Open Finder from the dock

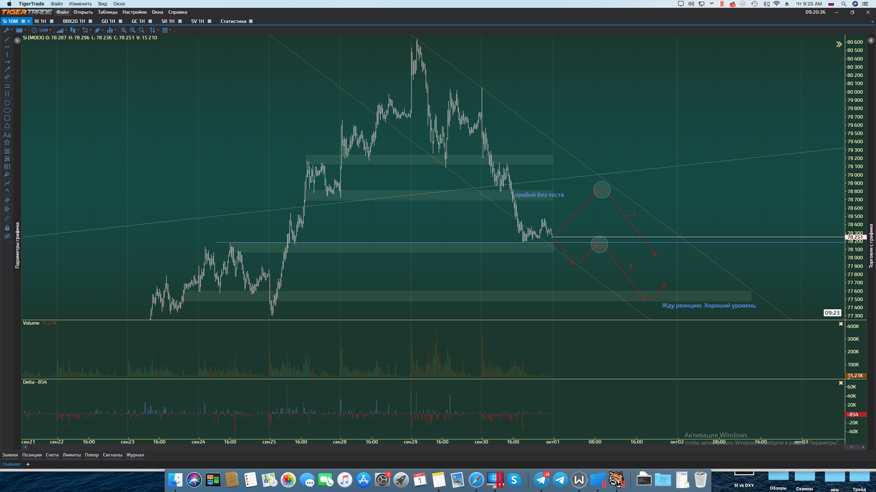[x=176, y=480]
